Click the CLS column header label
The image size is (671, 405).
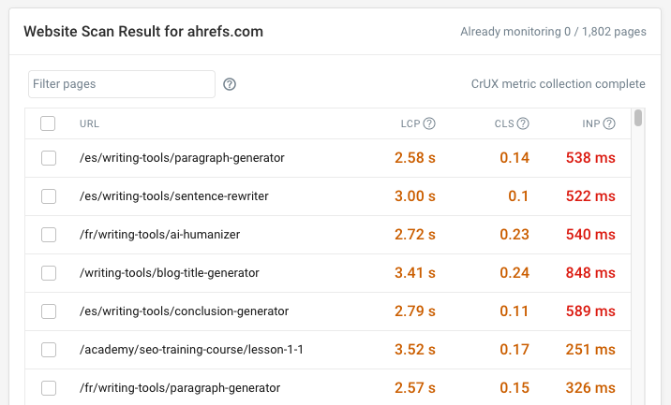pos(504,123)
